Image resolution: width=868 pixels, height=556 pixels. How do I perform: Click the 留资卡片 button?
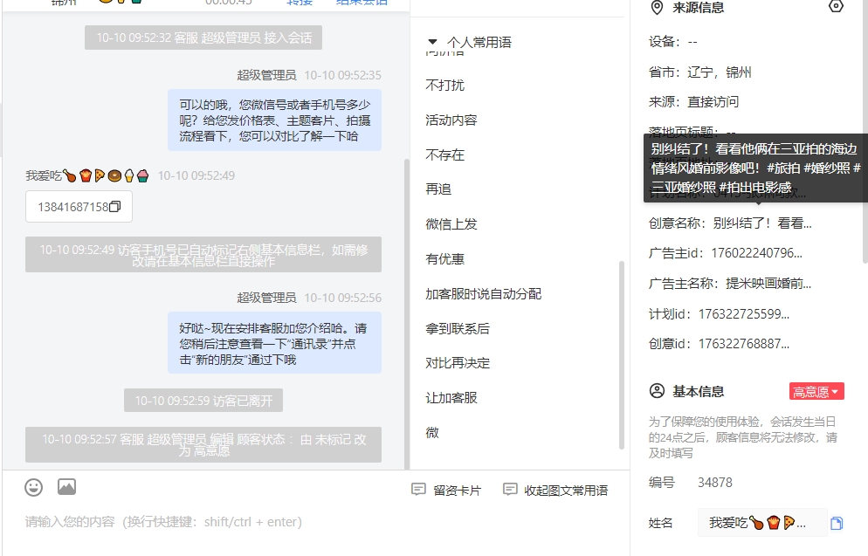pos(447,491)
